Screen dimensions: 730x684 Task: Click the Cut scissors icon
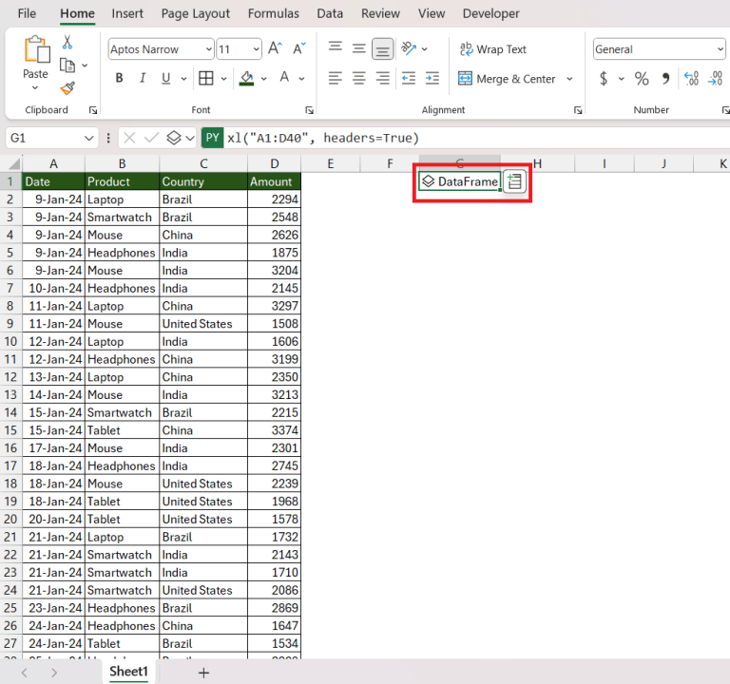click(x=67, y=43)
